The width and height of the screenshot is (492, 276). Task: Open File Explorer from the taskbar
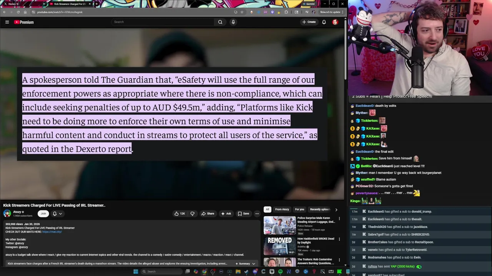(x=238, y=271)
